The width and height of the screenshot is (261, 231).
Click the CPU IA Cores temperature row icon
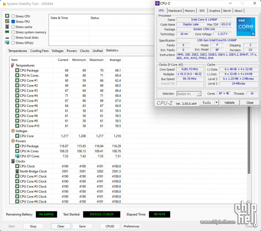coord(17,75)
